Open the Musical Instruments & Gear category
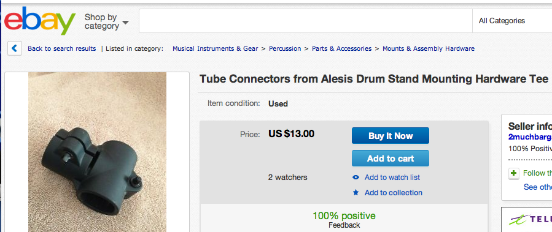This screenshot has width=552, height=232. 215,49
